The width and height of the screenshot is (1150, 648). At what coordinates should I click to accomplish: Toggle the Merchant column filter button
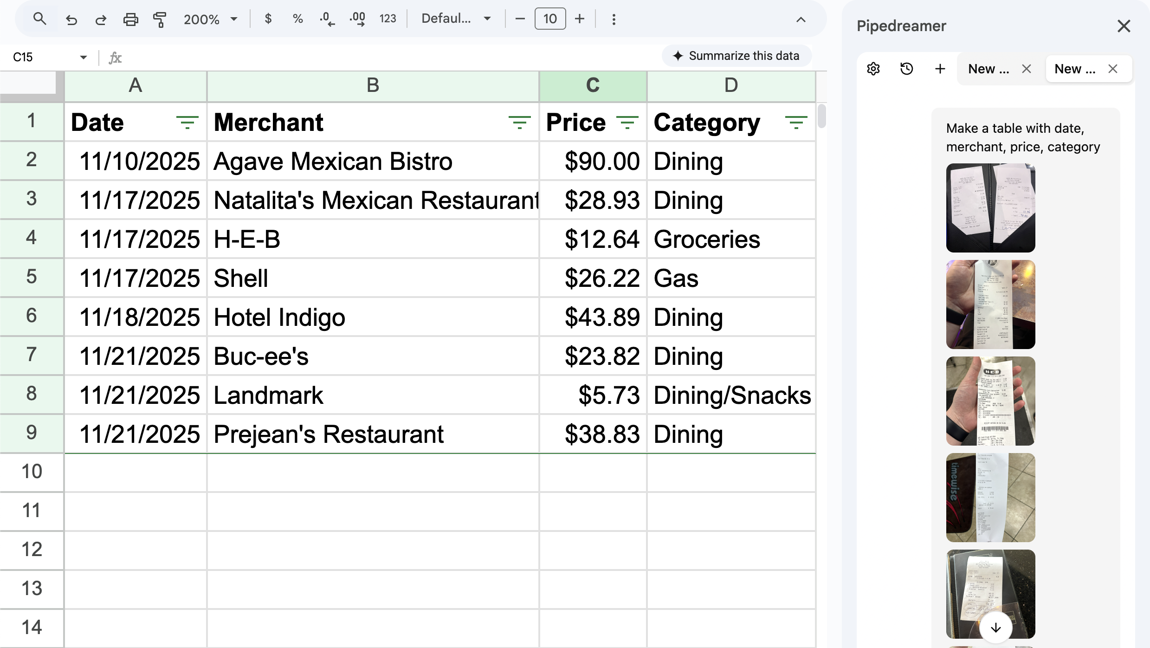coord(519,123)
